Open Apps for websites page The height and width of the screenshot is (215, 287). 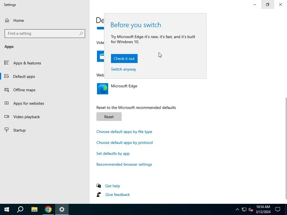29,103
